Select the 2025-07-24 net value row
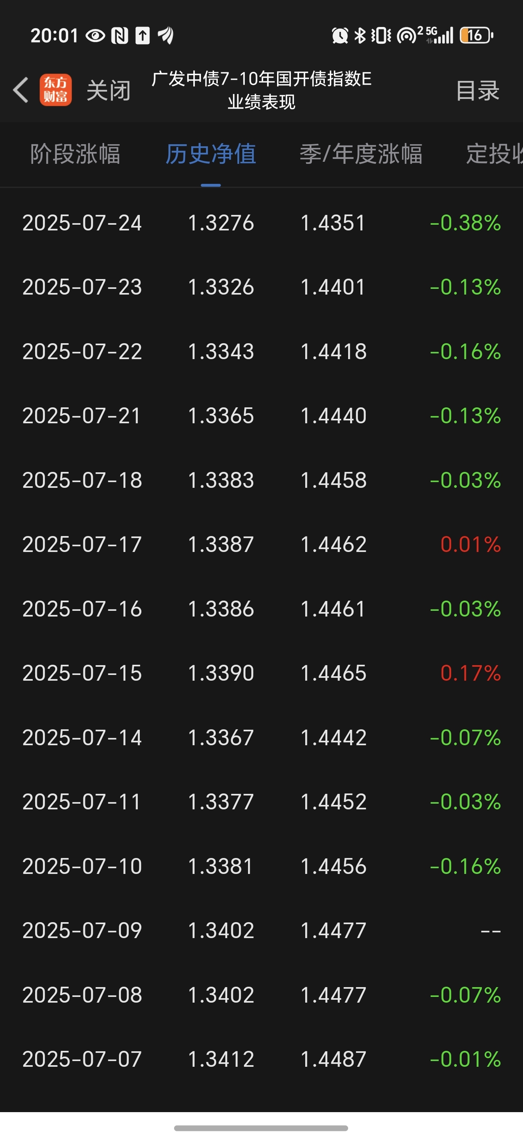The height and width of the screenshot is (1144, 523). point(261,223)
